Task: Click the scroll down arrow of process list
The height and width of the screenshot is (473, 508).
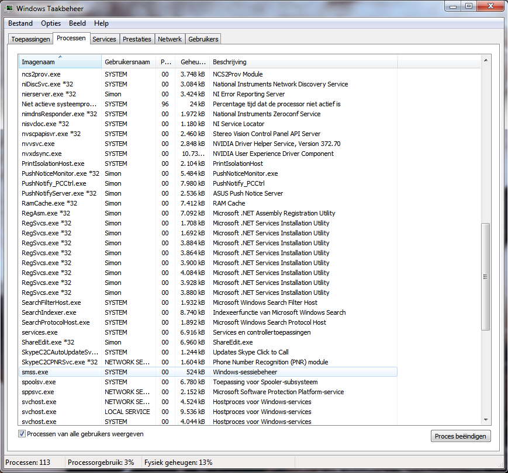Action: [x=485, y=420]
